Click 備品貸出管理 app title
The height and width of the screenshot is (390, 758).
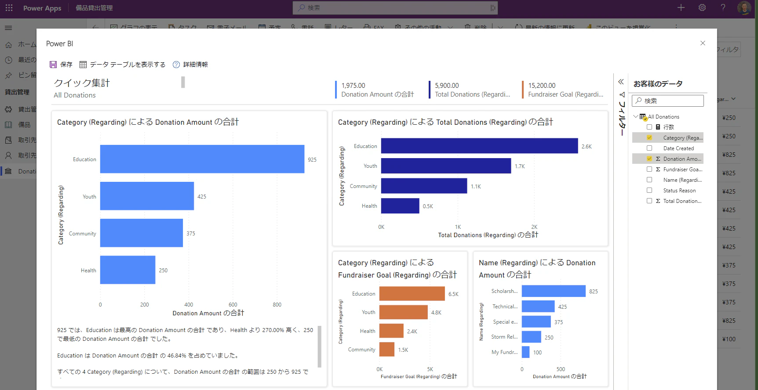tap(94, 8)
